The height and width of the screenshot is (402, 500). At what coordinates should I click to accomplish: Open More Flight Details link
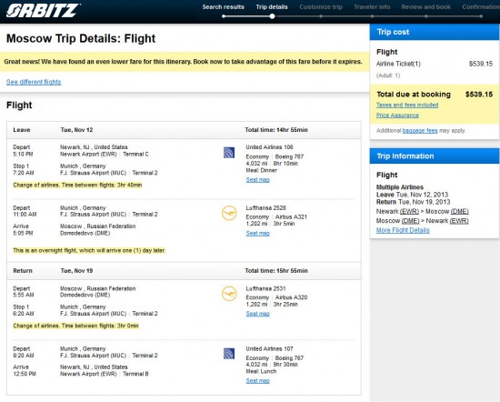click(403, 230)
